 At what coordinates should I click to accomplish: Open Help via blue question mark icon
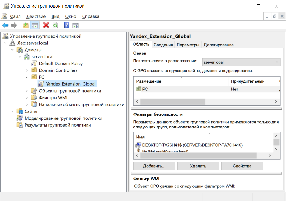click(66, 25)
